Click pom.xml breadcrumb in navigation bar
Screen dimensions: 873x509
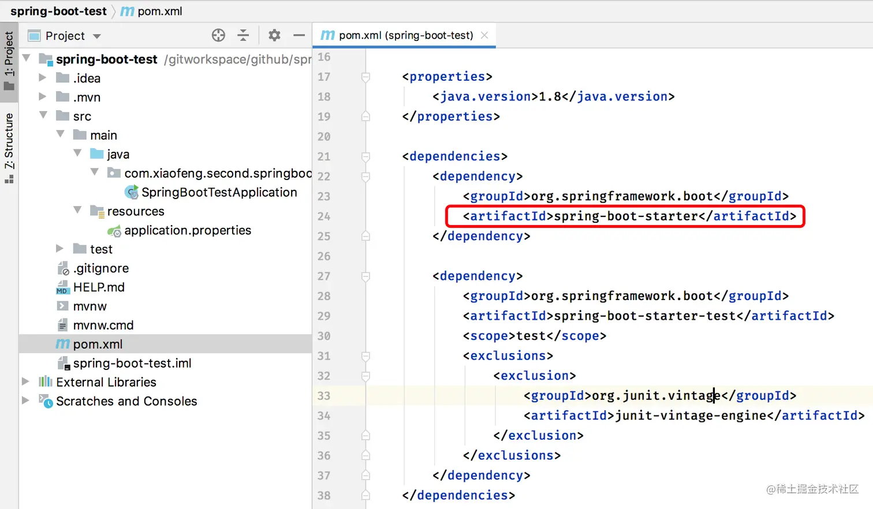[x=152, y=11]
